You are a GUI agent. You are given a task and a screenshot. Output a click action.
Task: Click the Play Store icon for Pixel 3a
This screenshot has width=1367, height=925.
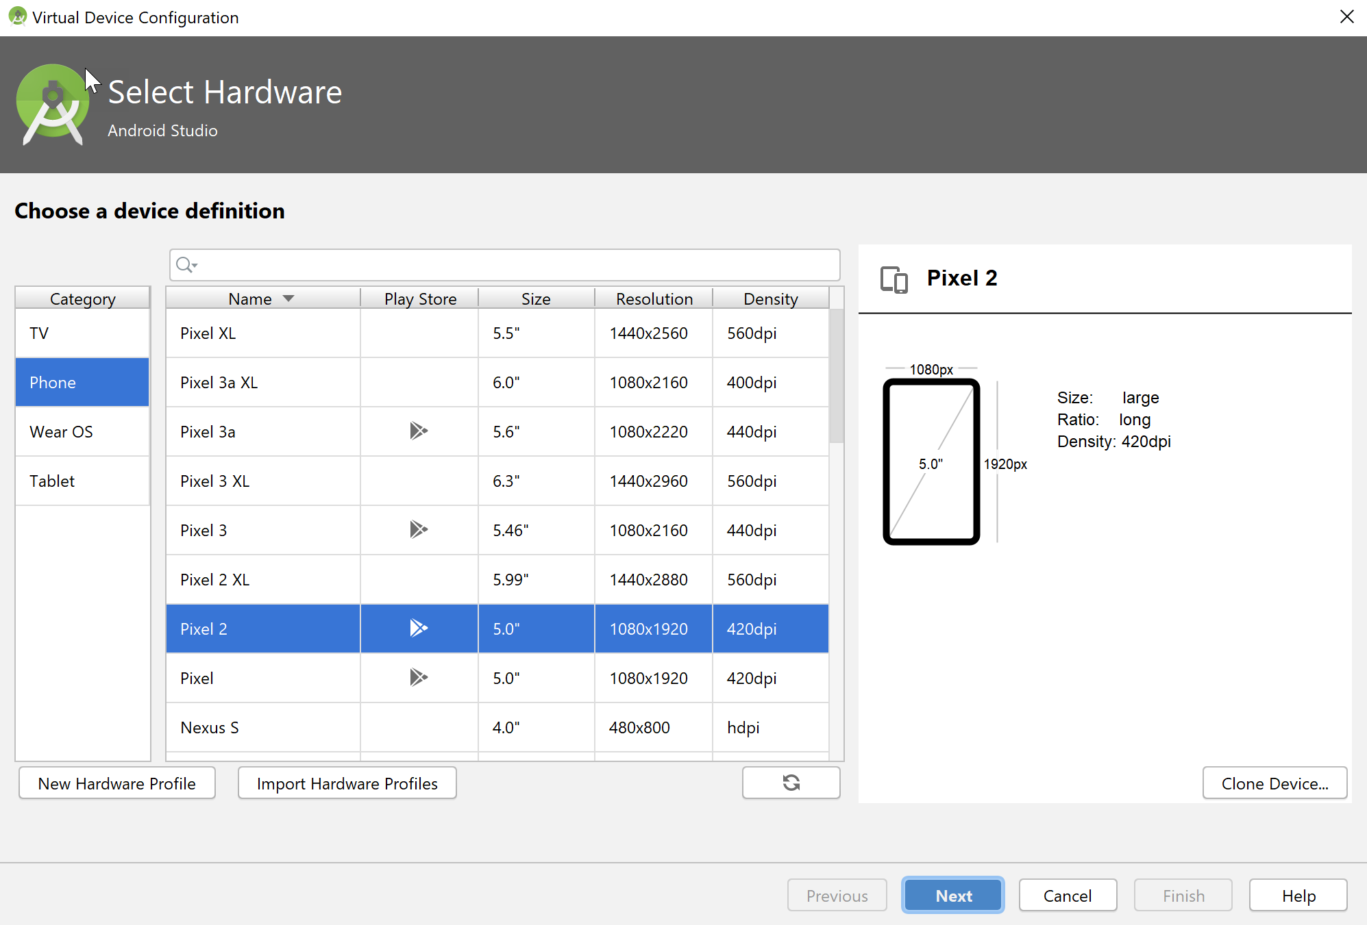(417, 431)
